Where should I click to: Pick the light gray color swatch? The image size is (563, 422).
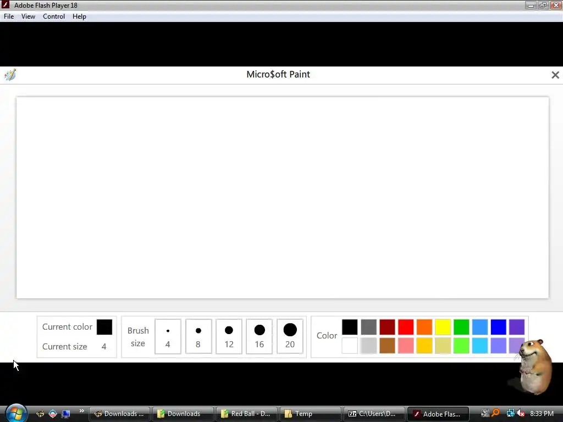click(368, 346)
